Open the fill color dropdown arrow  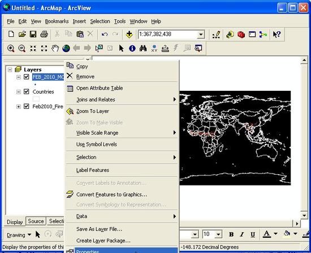(x=295, y=234)
